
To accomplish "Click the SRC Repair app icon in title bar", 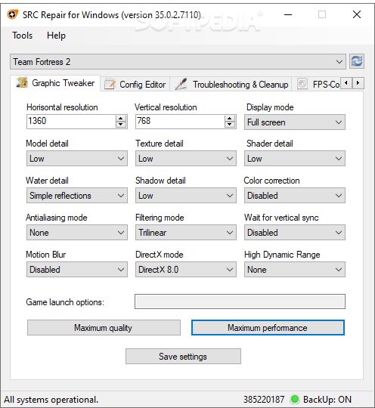I will [12, 14].
